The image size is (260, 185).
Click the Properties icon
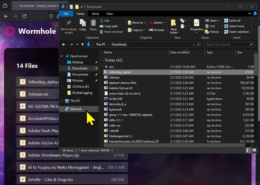[197, 23]
